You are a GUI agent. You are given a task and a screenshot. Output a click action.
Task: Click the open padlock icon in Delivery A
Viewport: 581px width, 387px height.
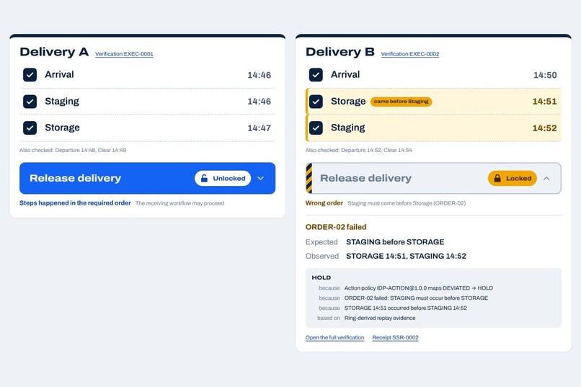[204, 178]
